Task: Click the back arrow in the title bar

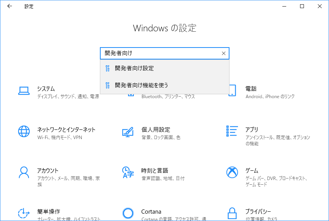Action: point(10,6)
